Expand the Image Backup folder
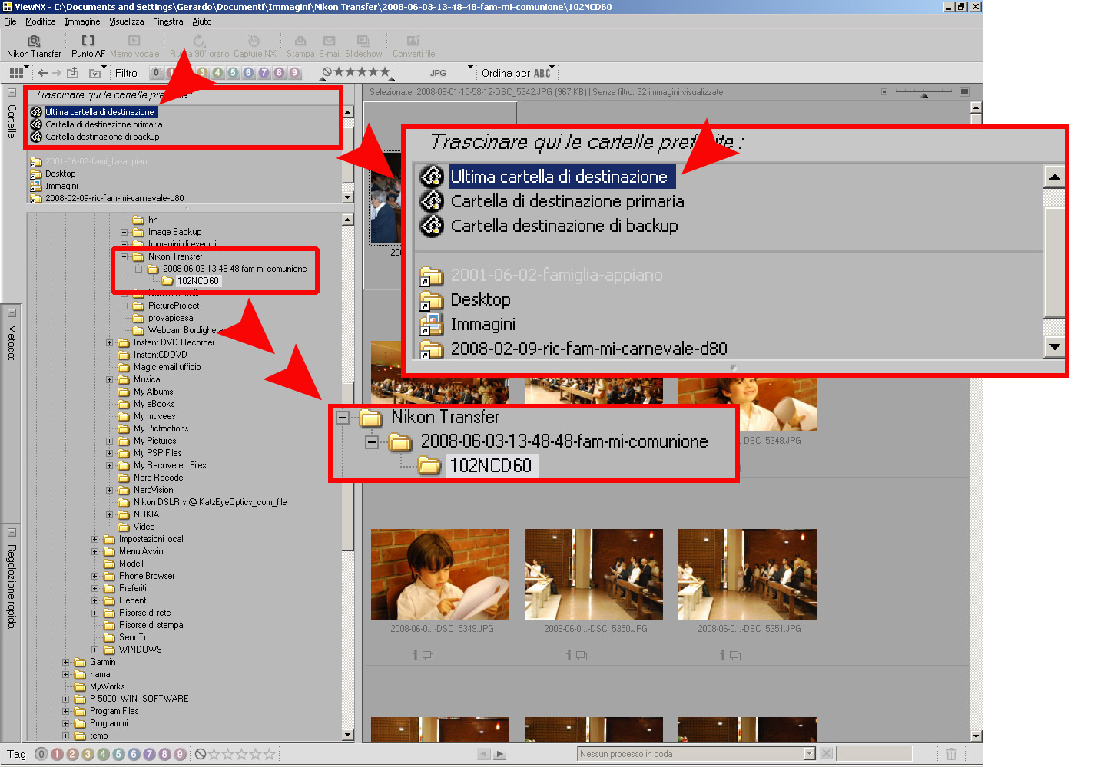 pyautogui.click(x=124, y=232)
